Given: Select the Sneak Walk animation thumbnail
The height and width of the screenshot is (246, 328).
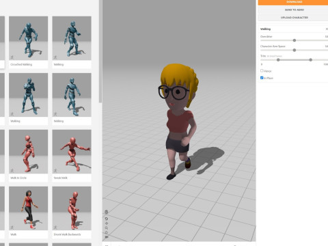Looking at the screenshot, I should (x=72, y=152).
